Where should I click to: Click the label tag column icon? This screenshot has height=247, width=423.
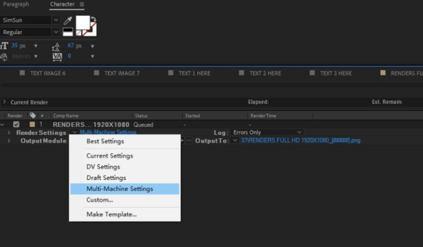pos(32,115)
